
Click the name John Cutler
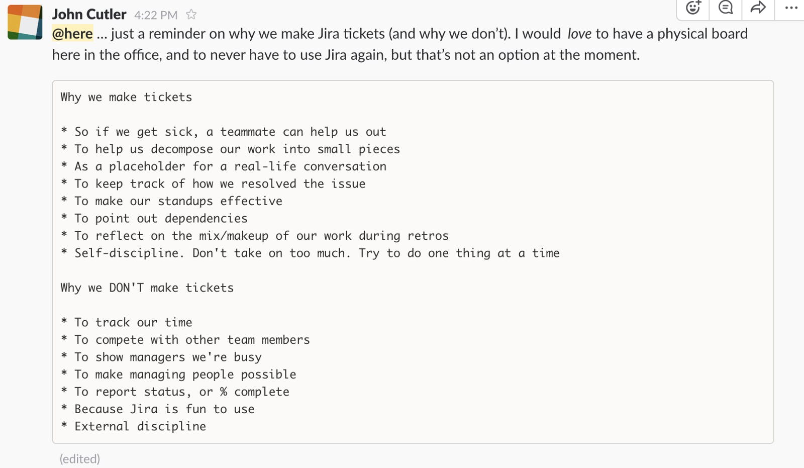tap(89, 14)
